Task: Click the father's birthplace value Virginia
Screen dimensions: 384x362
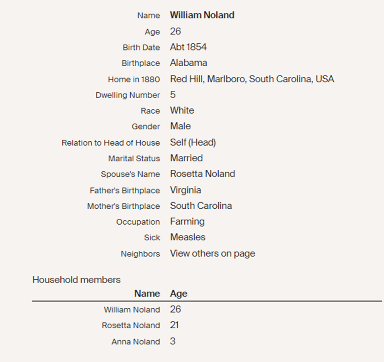Action: [x=185, y=190]
